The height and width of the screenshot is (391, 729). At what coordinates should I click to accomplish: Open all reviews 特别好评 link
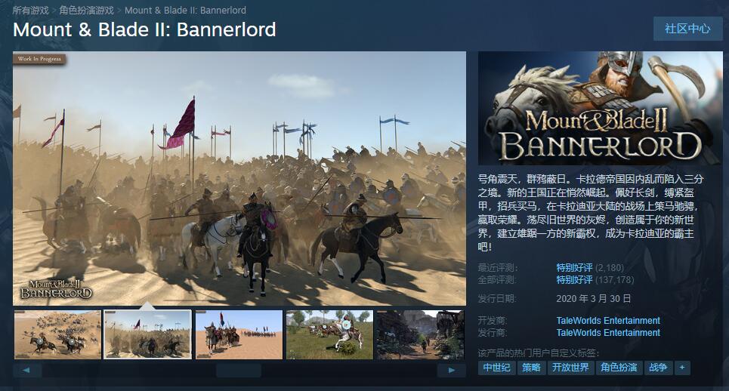574,279
